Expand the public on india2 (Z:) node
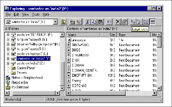Image resolution: width=172 pixels, height=107 pixels. coord(8,63)
